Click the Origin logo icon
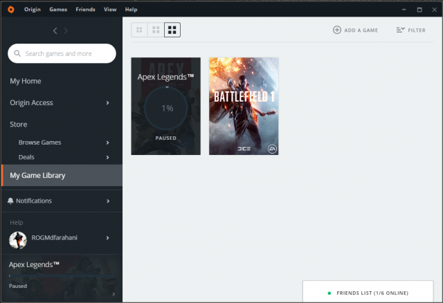Screen dimensions: 443x303 (x=10, y=10)
